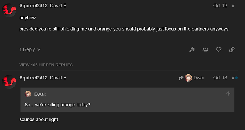Click the reply-to arrow icon near Dwai
Screen dimensions: 245x130
[x=181, y=78]
